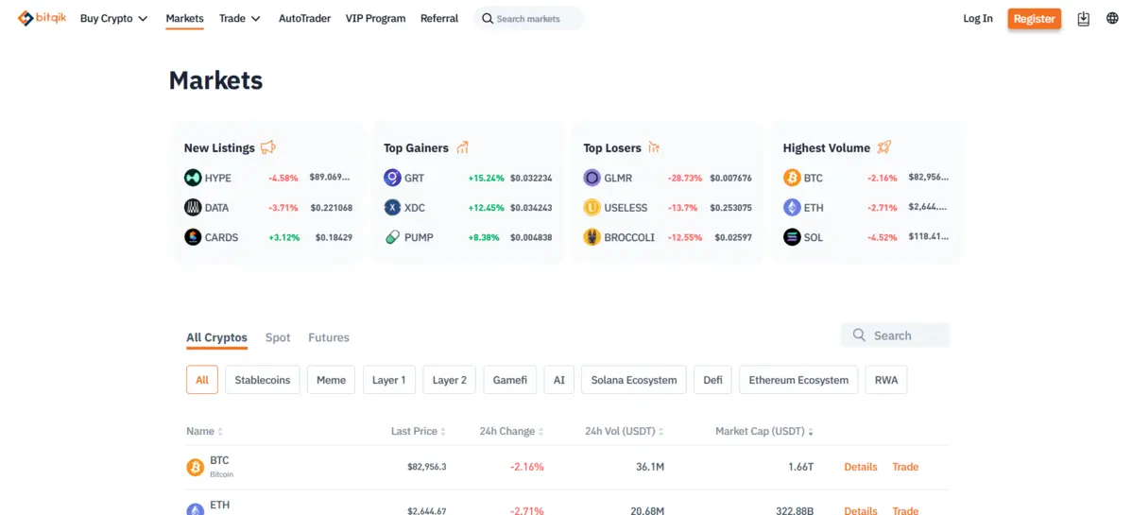The width and height of the screenshot is (1132, 515).
Task: Click the XDC coin icon
Action: pyautogui.click(x=392, y=207)
